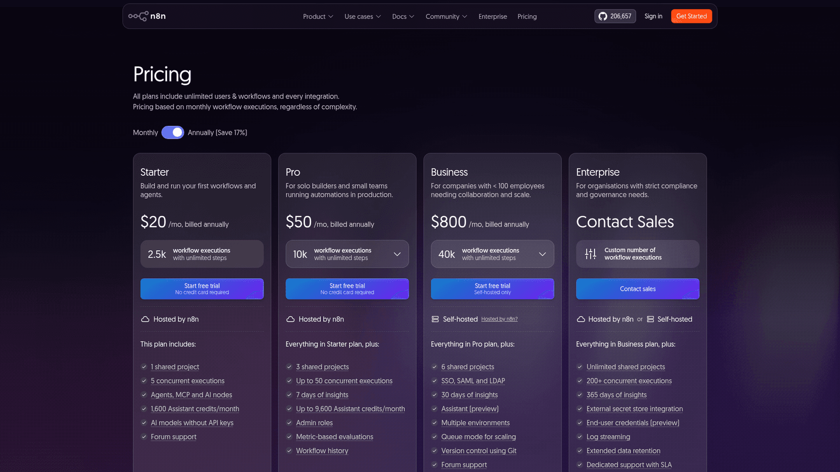Viewport: 840px width, 472px height.
Task: Expand the Docs menu
Action: tap(403, 16)
